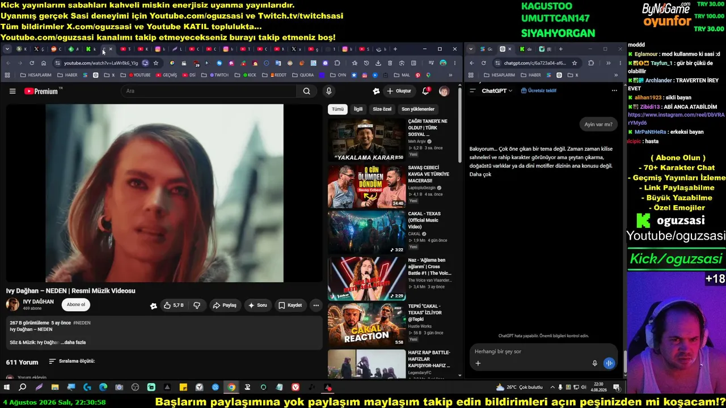Open ChatGPT conversation options three dots
Viewport: 726px width, 408px height.
coord(614,91)
